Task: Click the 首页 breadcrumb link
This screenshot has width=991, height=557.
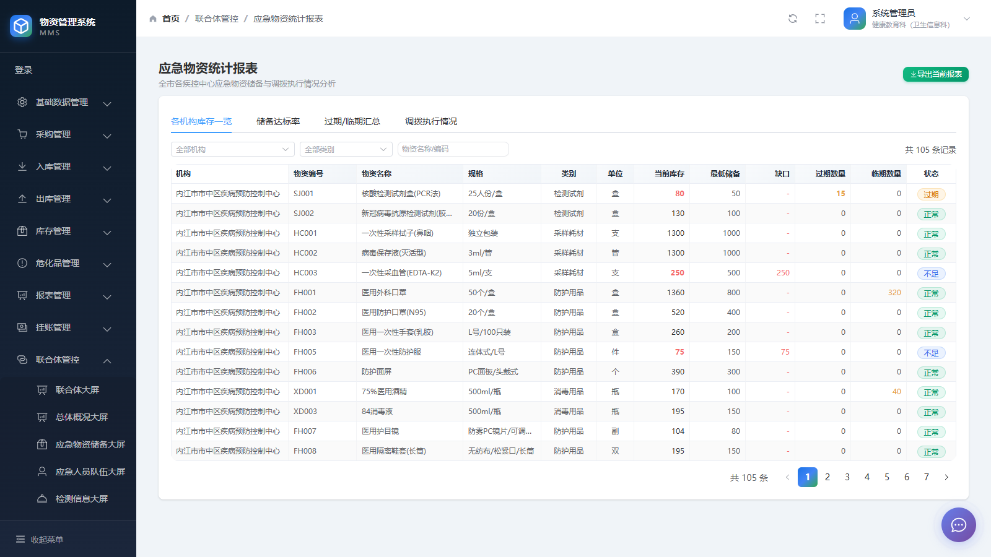Action: click(x=171, y=19)
